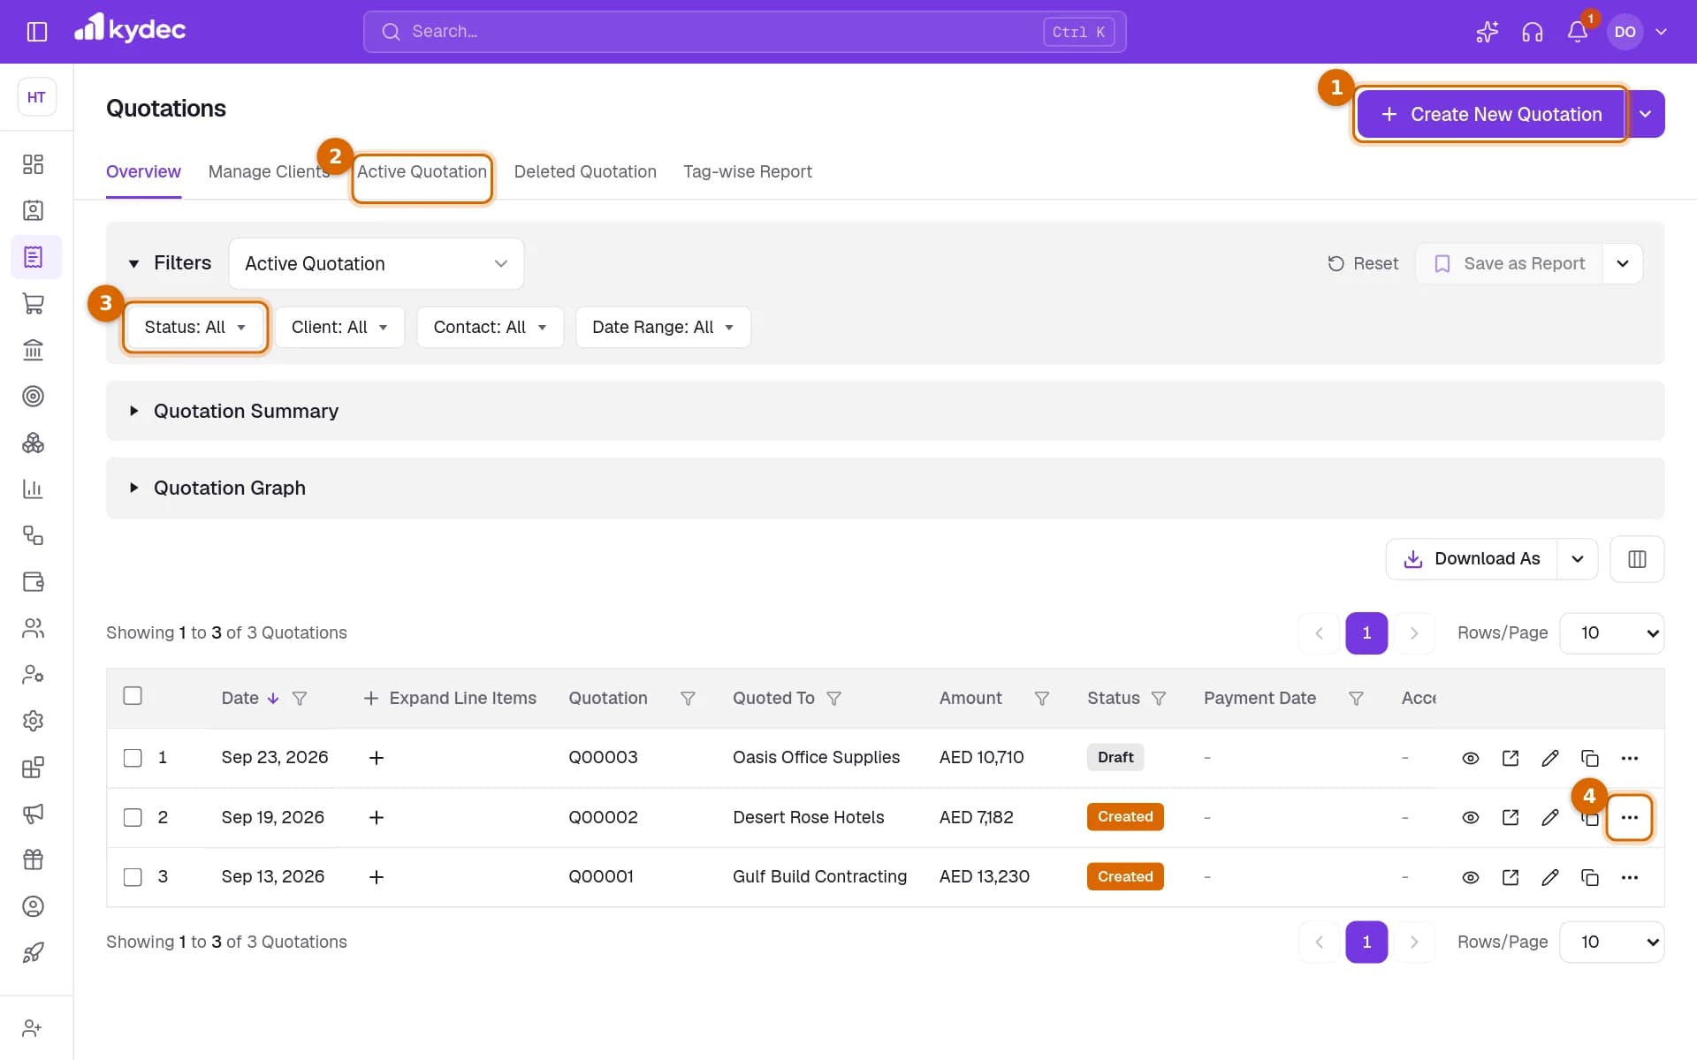Open Q00002 in new window icon
The image size is (1697, 1060).
point(1511,817)
